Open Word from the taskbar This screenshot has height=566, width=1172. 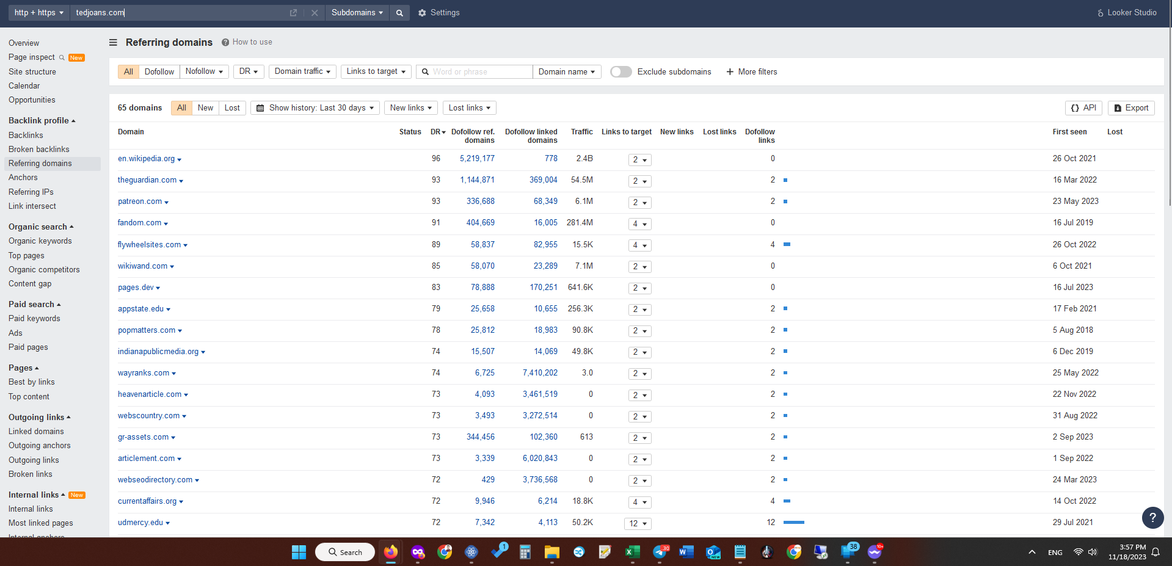[686, 552]
